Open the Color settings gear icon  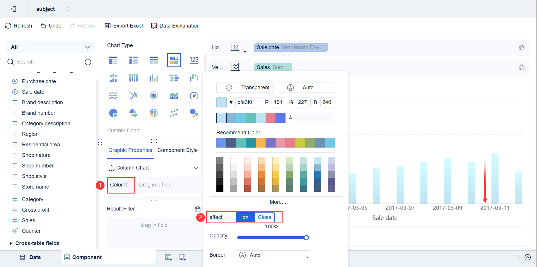coord(126,185)
